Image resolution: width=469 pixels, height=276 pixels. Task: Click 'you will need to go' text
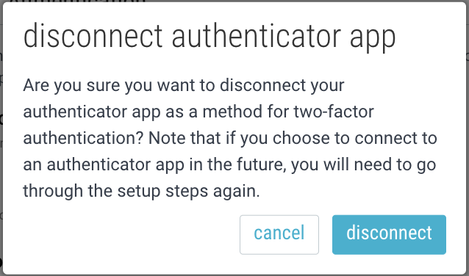(x=363, y=164)
